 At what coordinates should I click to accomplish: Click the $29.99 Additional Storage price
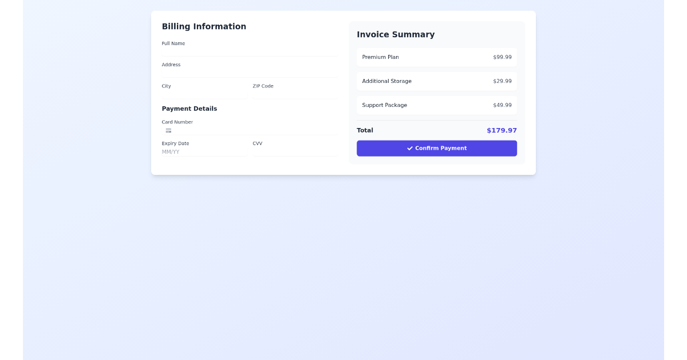[x=502, y=81]
